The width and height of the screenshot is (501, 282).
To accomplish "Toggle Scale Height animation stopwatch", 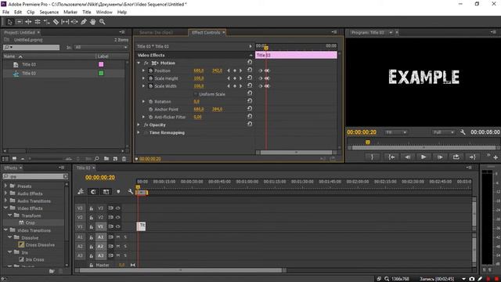I will (150, 78).
